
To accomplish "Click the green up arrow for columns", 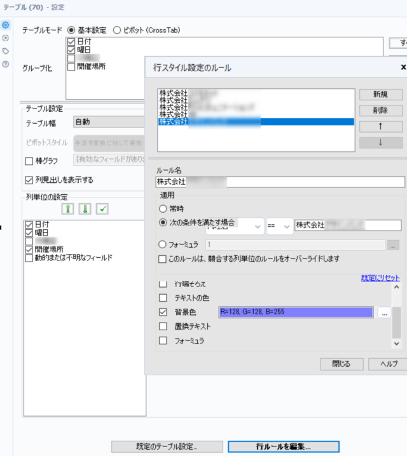I will tap(67, 209).
